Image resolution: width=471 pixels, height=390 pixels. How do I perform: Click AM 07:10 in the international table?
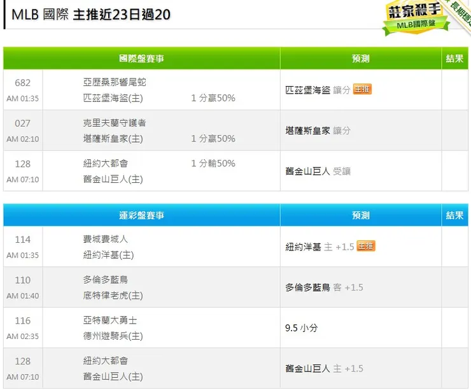tap(22, 180)
